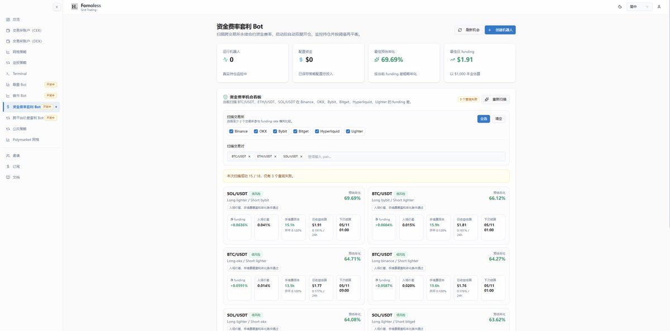Click the scan result warning banner text
The image size is (670, 331).
(260, 176)
